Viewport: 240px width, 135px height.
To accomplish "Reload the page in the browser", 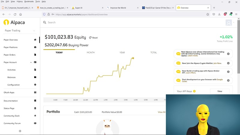I will [15, 14].
